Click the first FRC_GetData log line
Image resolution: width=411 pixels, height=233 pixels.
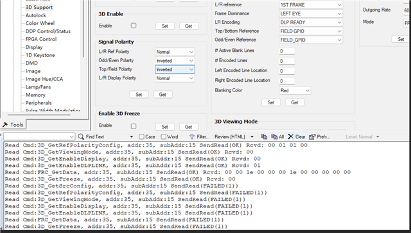coord(177,172)
